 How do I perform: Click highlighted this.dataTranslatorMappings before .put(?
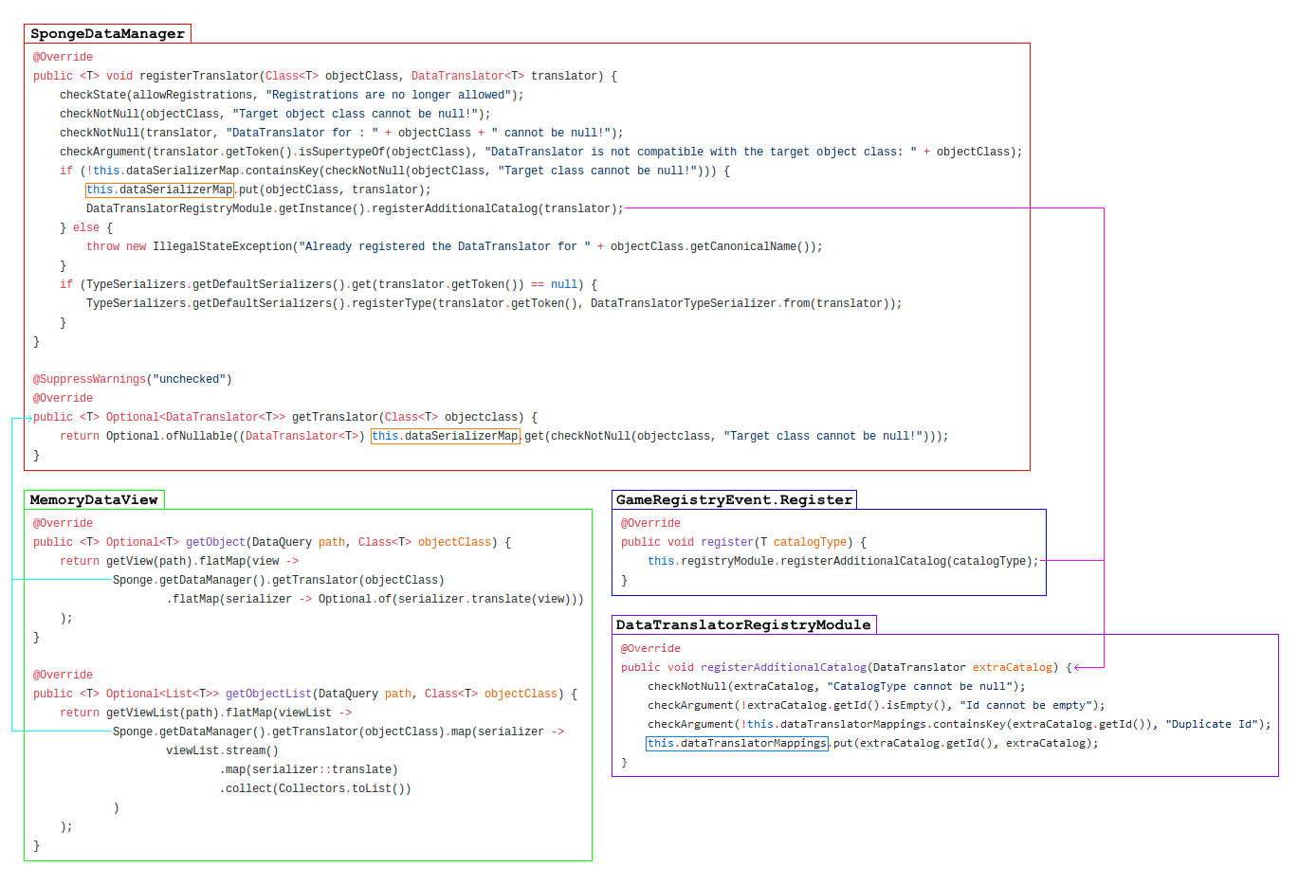[x=737, y=743]
